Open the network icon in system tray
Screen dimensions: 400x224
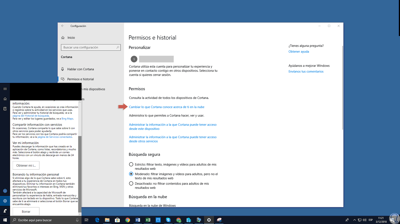tap(359, 220)
